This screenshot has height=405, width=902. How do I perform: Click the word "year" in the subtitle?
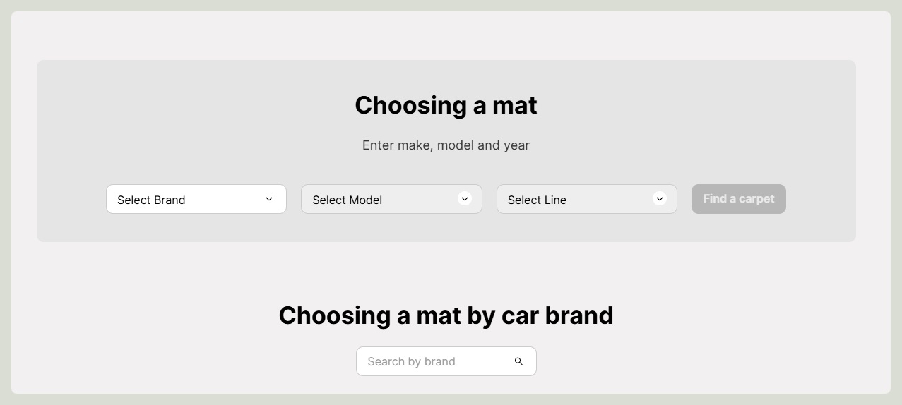(x=516, y=145)
